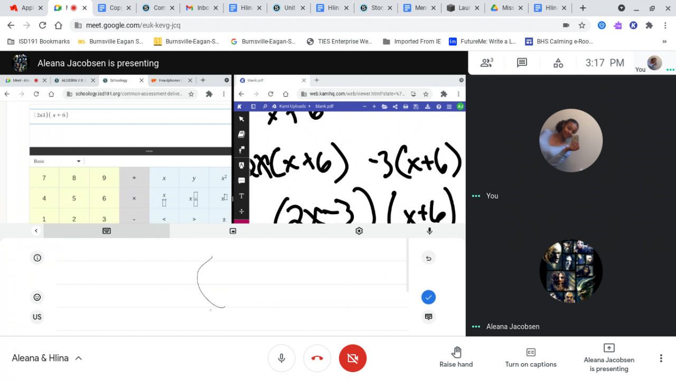
Task: Open the Imported From IE bookmarks folder
Action: [412, 42]
